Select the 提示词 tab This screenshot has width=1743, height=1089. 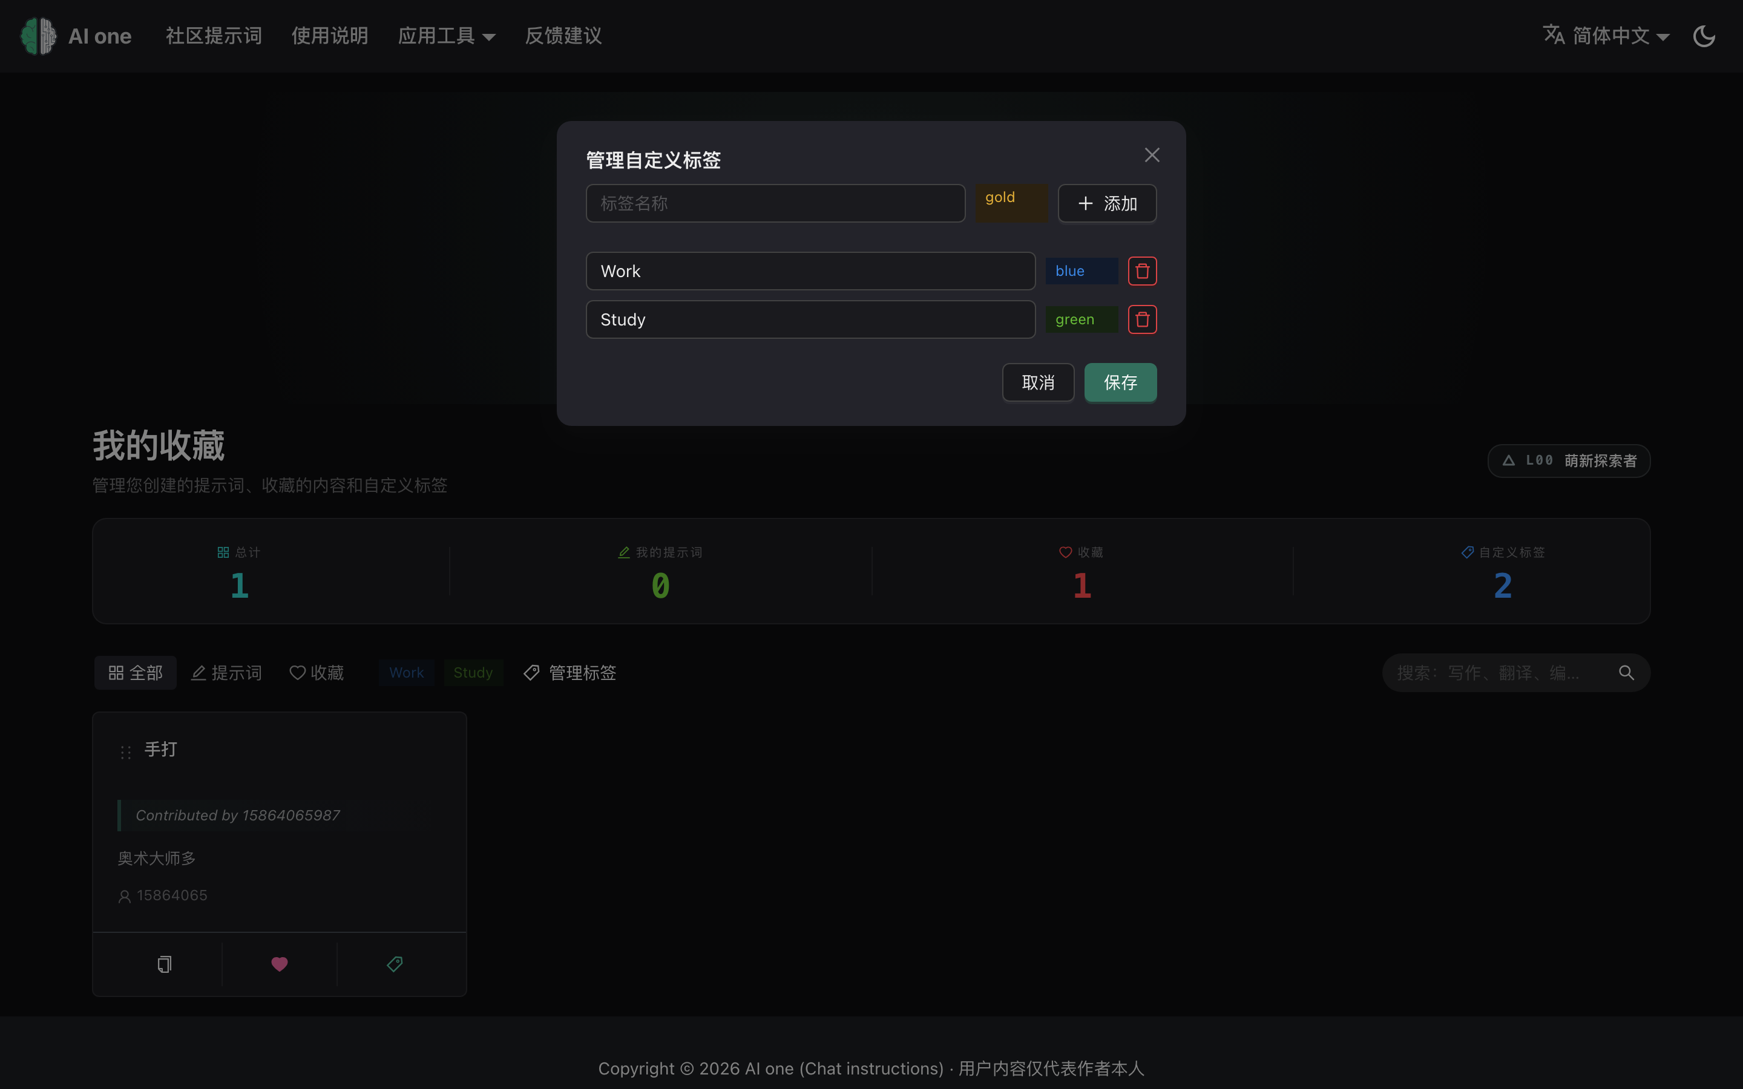click(x=226, y=673)
